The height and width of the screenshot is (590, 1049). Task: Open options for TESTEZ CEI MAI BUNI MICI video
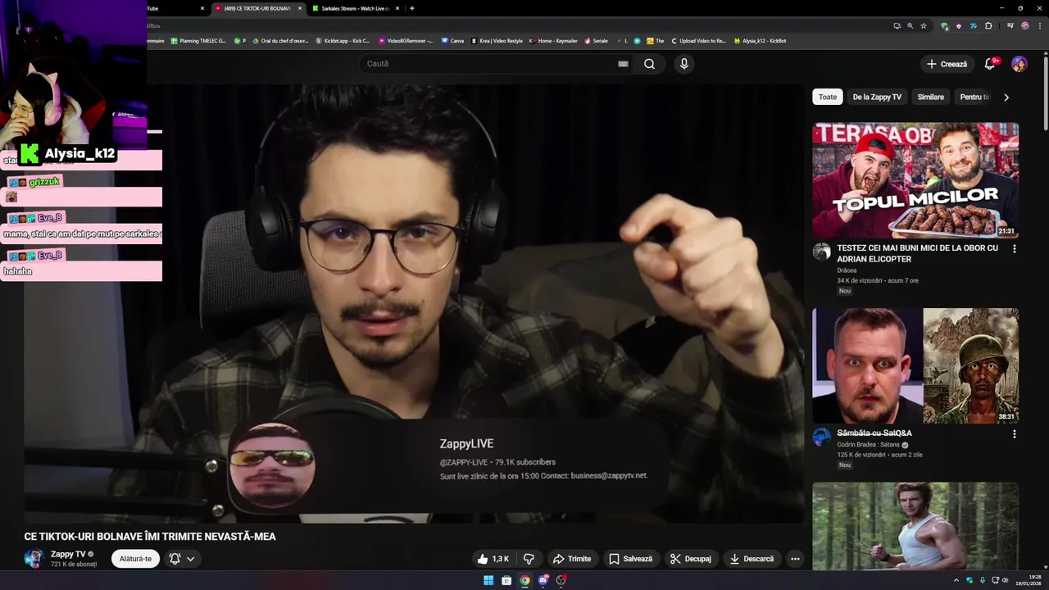tap(1015, 248)
